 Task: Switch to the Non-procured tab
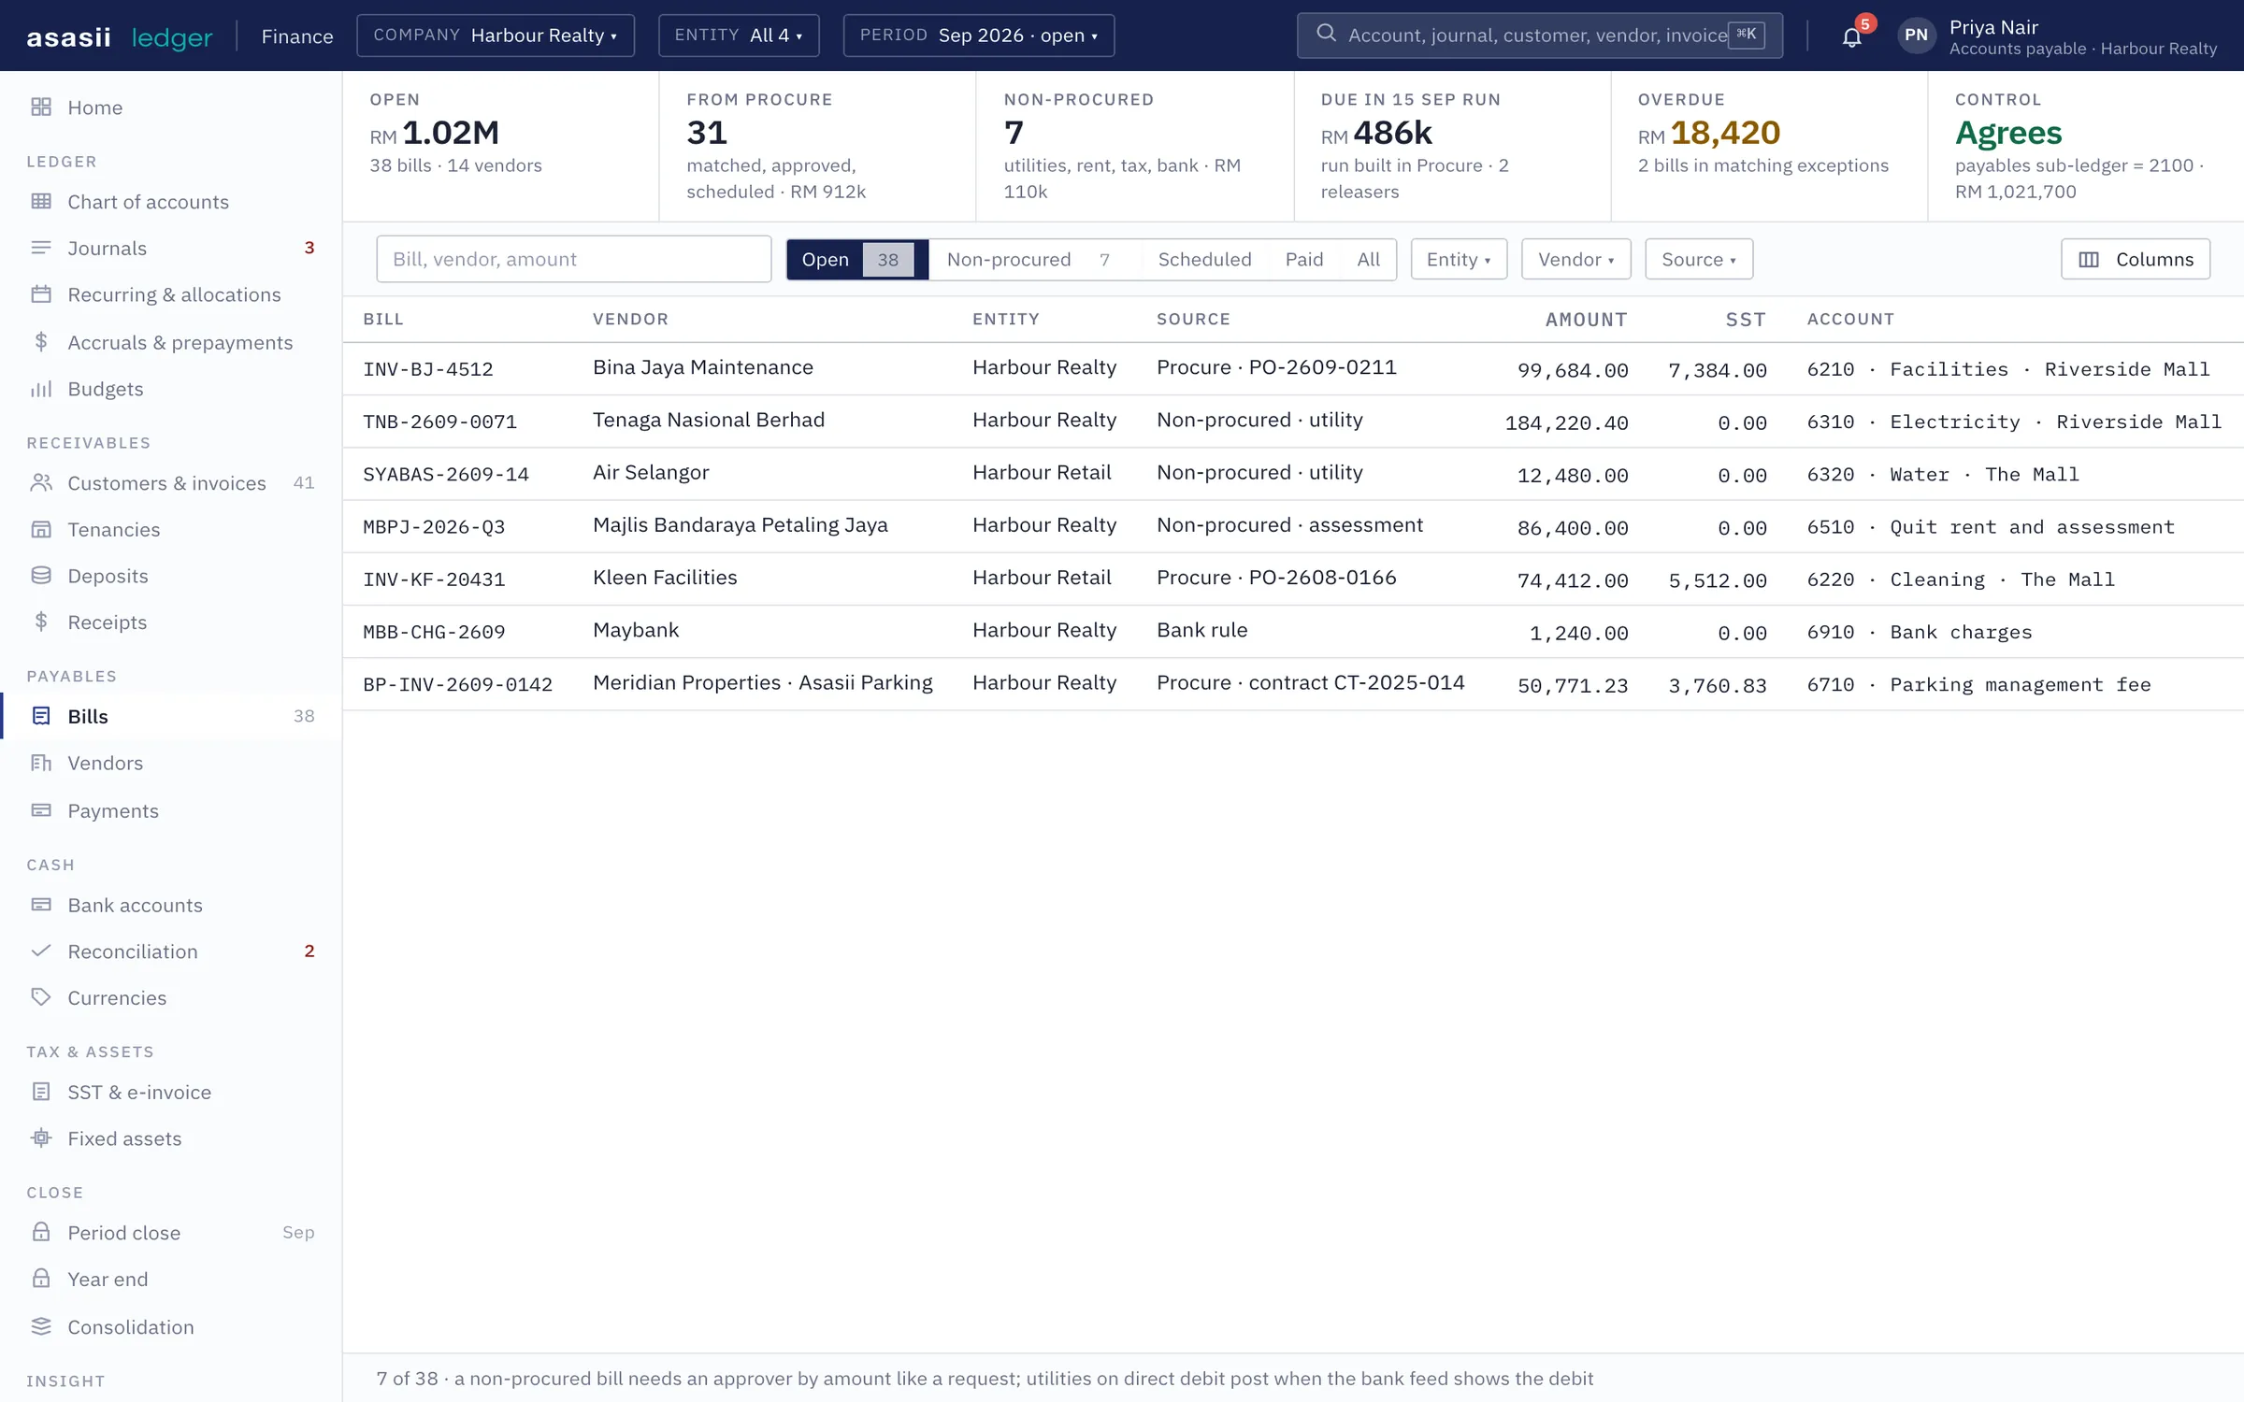click(1028, 259)
